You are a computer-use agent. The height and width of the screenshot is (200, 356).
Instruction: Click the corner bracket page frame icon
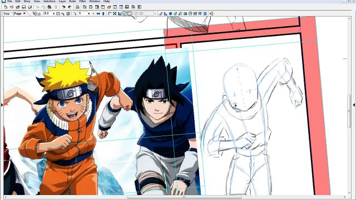pos(110,13)
